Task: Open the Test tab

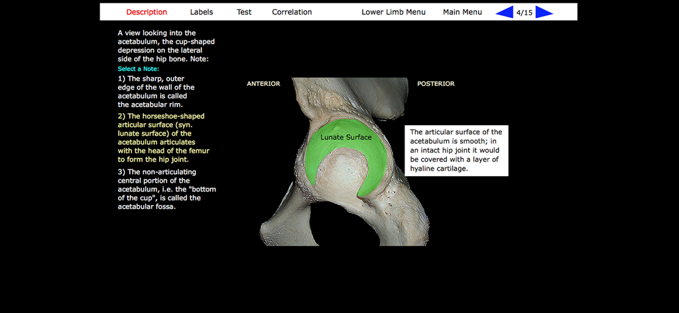Action: pos(244,12)
